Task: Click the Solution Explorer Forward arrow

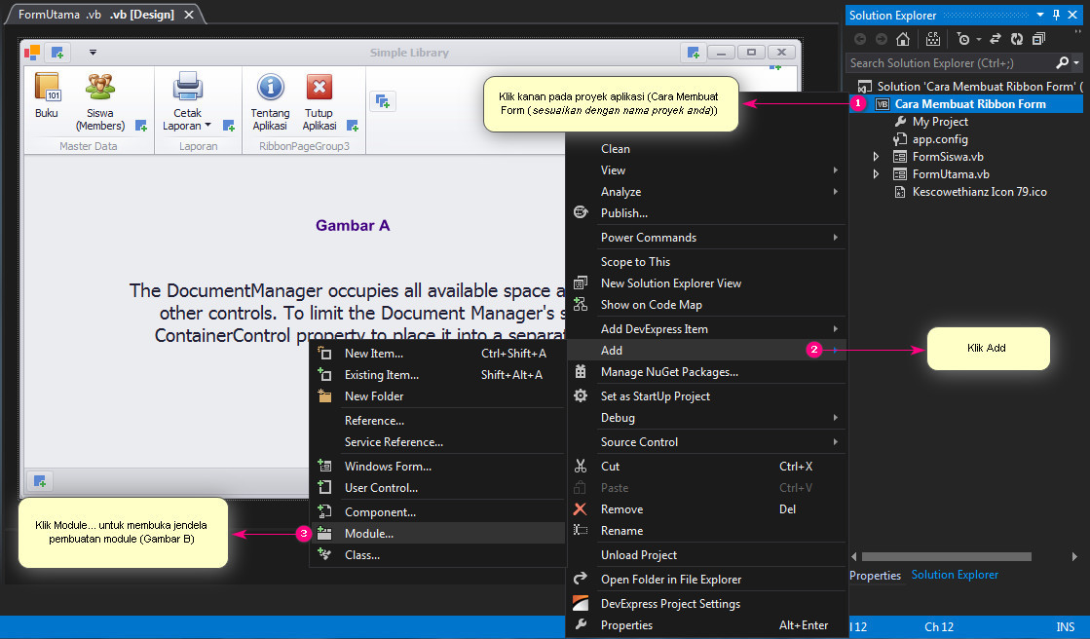Action: point(882,39)
